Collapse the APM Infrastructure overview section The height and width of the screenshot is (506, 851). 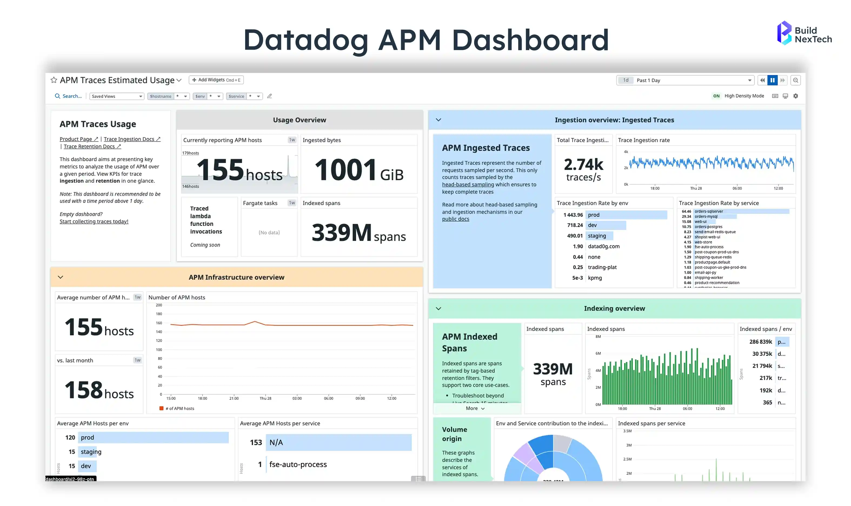(60, 277)
